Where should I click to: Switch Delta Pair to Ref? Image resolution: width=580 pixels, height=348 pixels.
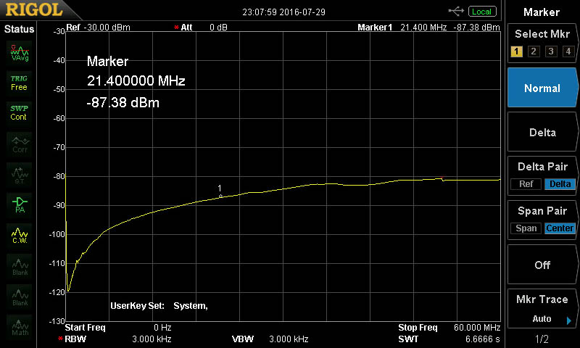pos(526,184)
